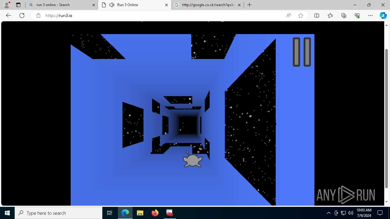Screen dimensions: 390x219
Task: View site information lock icon
Action: pos(38,16)
